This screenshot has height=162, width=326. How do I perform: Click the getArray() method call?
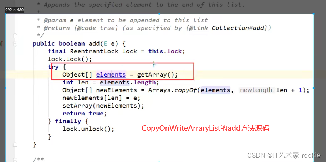pyautogui.click(x=157, y=75)
